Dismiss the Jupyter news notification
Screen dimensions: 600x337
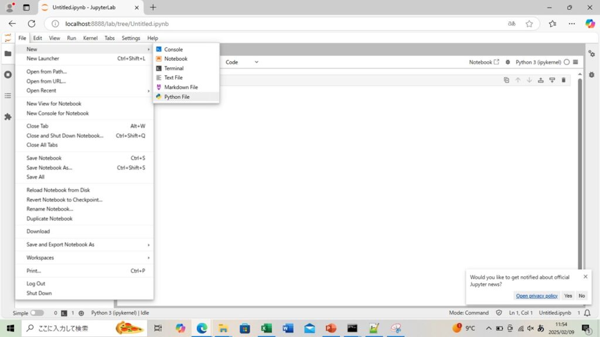point(585,276)
